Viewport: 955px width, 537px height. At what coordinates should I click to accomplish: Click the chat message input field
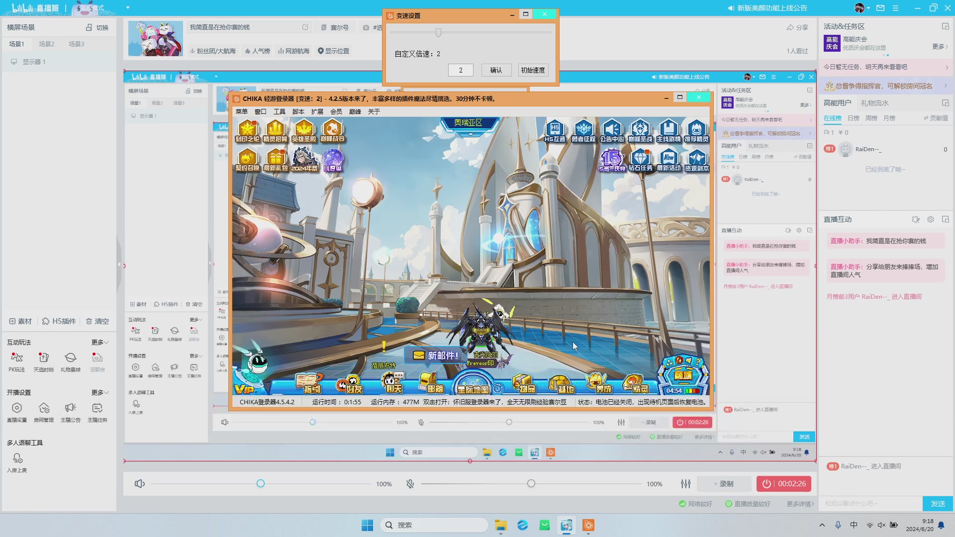pos(870,504)
